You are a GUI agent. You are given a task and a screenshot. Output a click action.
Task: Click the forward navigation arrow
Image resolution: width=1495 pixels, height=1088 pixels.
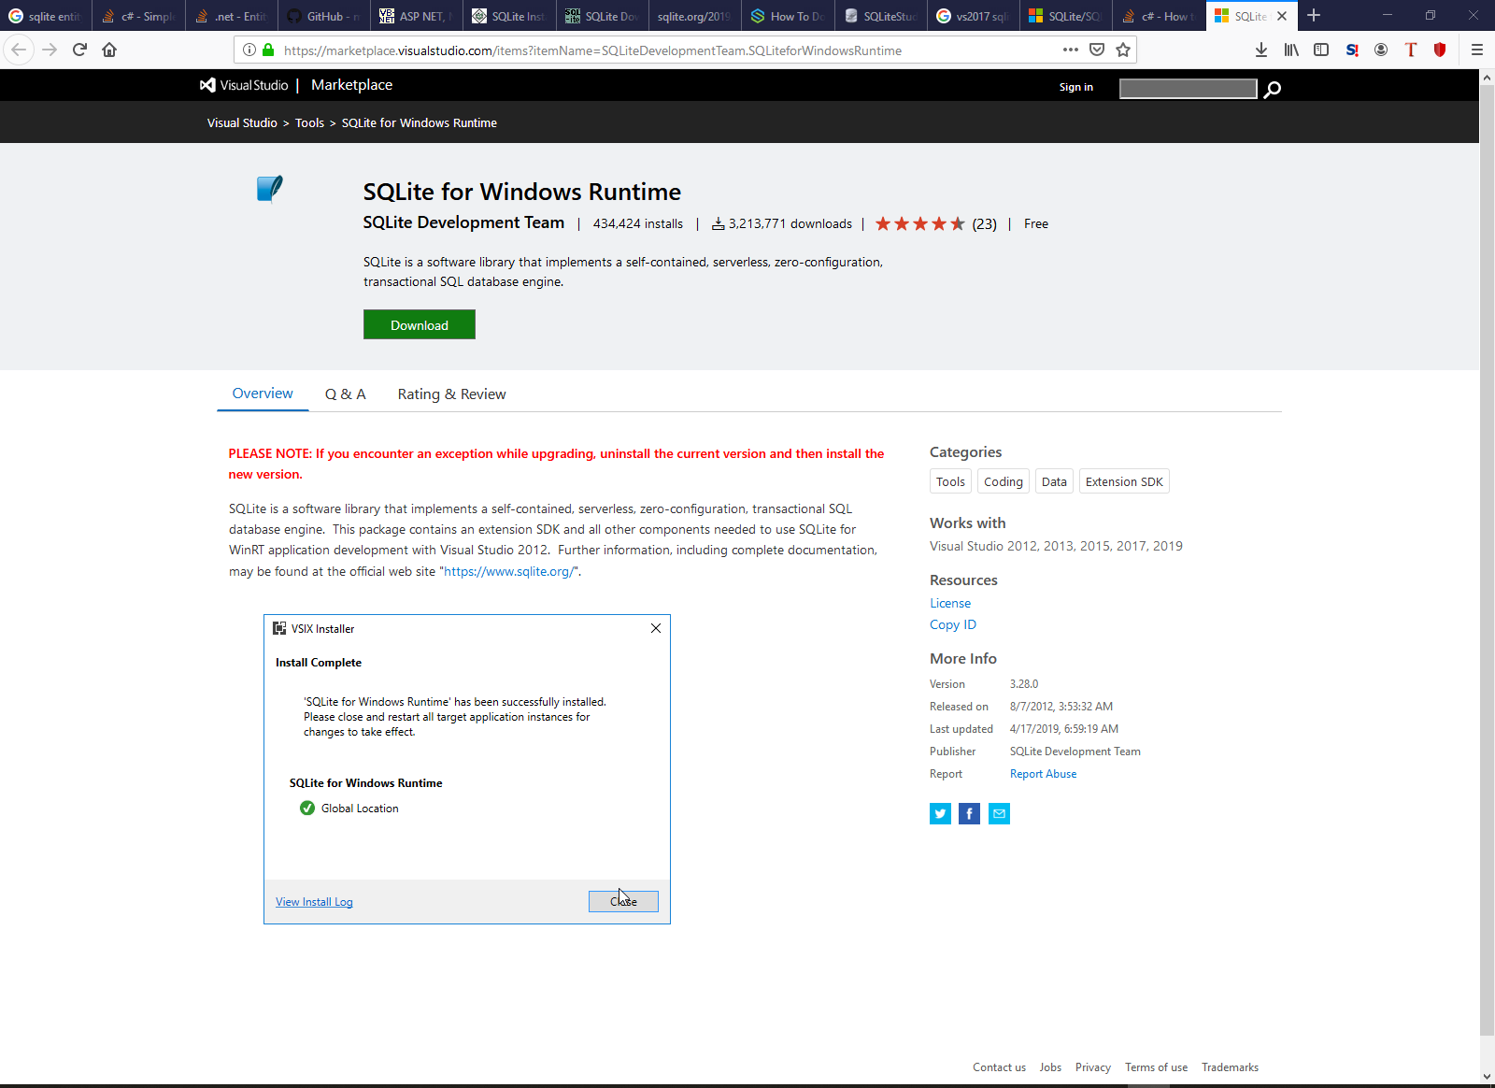point(50,50)
